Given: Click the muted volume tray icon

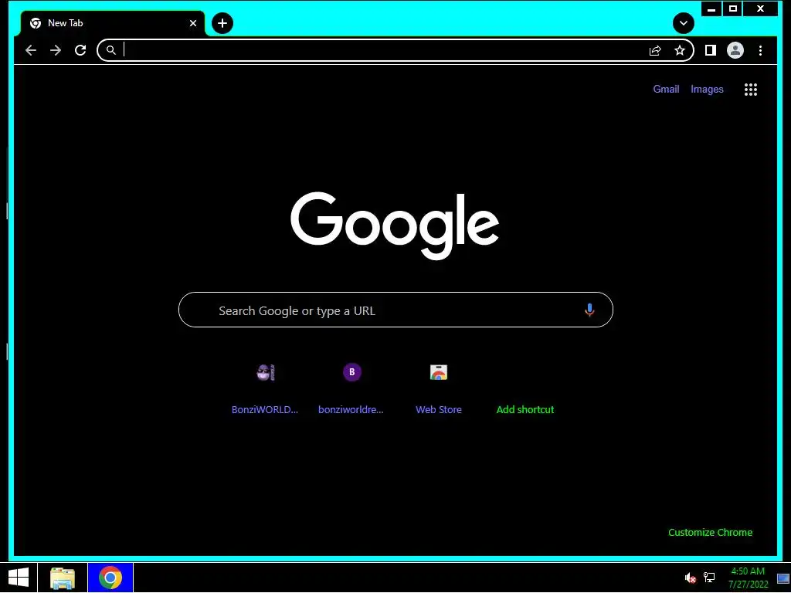Looking at the screenshot, I should (x=690, y=578).
